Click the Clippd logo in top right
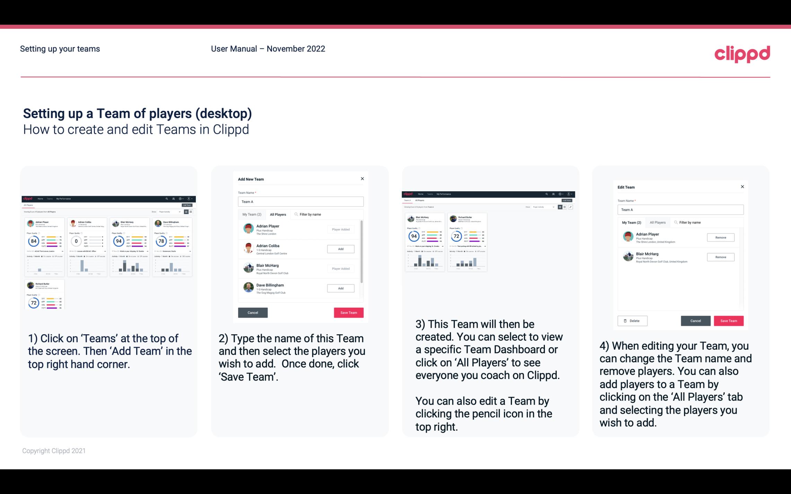This screenshot has height=494, width=791. click(x=742, y=53)
